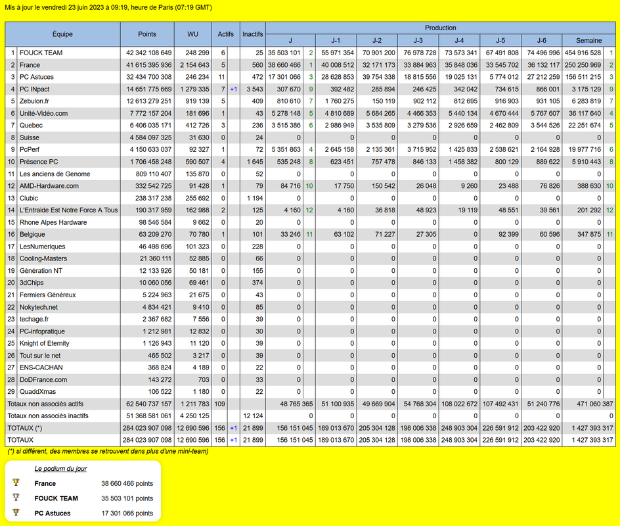The width and height of the screenshot is (620, 526).
Task: Select the J-6 production column header
Action: pyautogui.click(x=542, y=40)
